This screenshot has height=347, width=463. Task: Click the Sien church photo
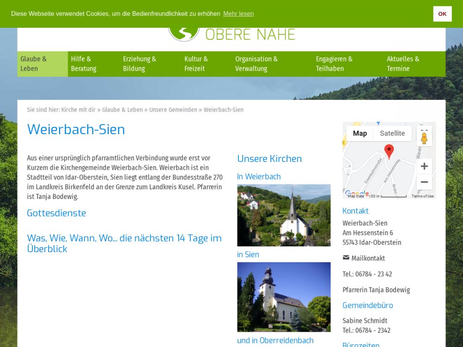point(284,297)
